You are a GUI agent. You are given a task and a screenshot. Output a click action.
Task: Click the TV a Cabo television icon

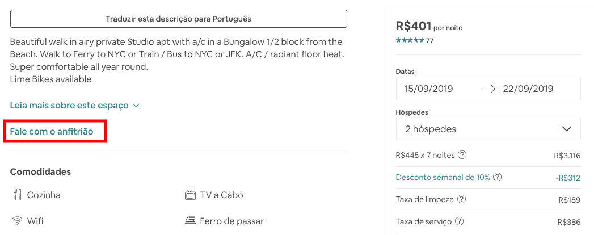tap(190, 195)
